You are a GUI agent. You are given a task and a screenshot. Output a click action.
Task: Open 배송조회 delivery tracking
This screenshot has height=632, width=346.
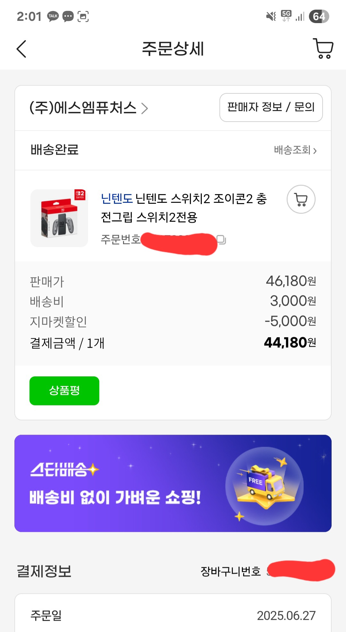(x=295, y=150)
